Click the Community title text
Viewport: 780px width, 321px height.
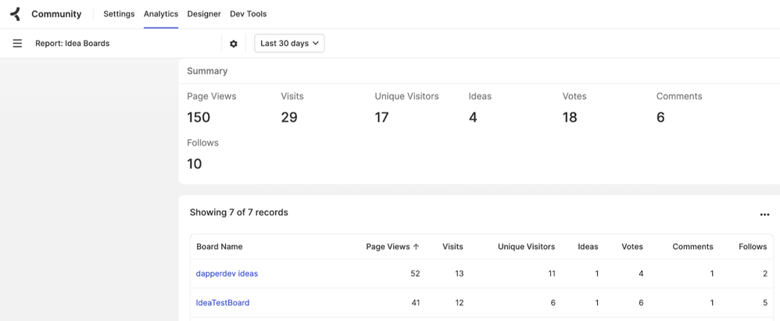pos(56,14)
